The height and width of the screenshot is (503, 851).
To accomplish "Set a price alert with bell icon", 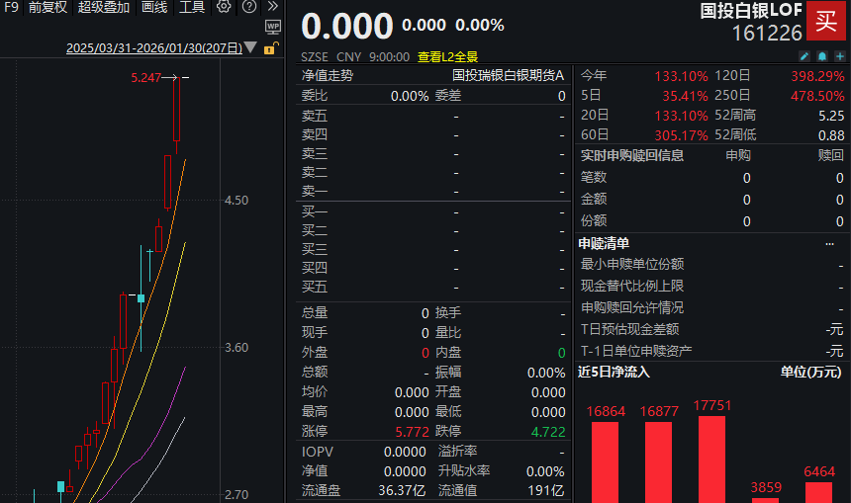I will [x=821, y=55].
